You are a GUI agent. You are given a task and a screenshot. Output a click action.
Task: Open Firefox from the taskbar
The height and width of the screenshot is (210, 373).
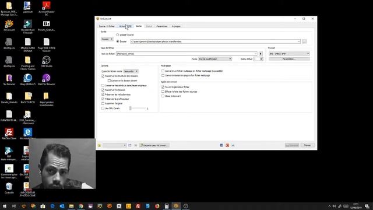click(x=157, y=206)
